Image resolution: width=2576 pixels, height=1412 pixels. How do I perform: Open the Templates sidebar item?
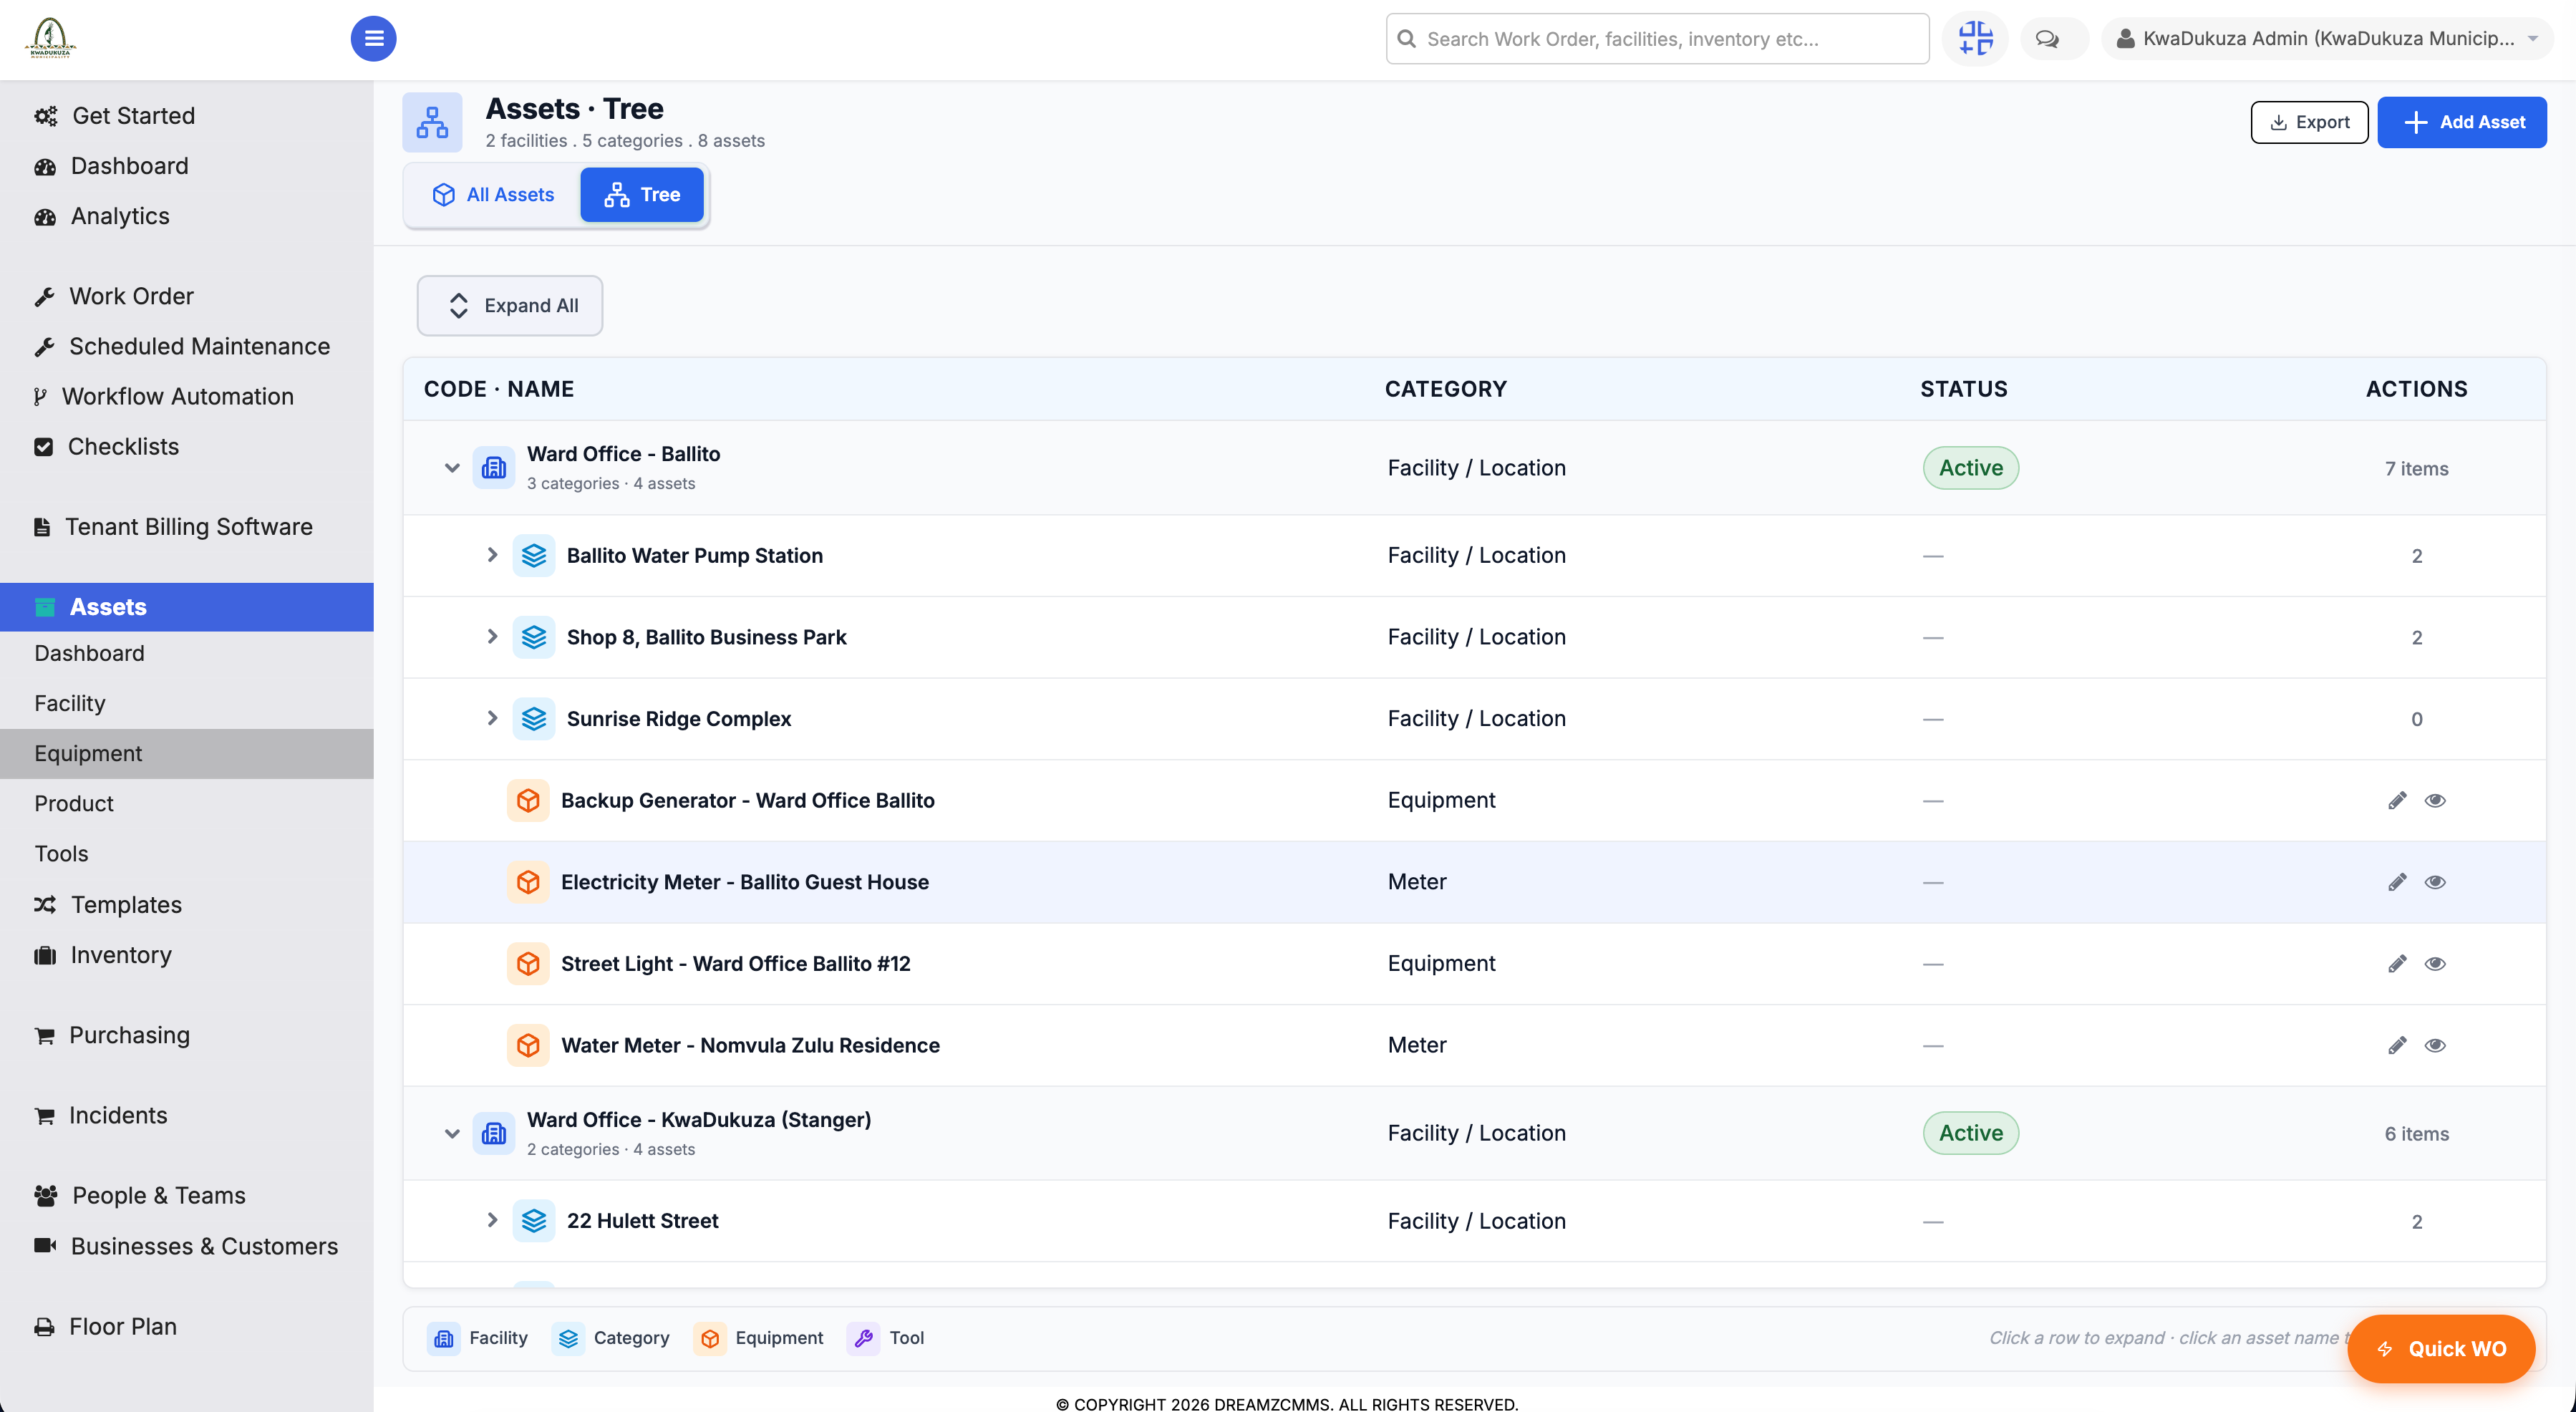coord(126,905)
